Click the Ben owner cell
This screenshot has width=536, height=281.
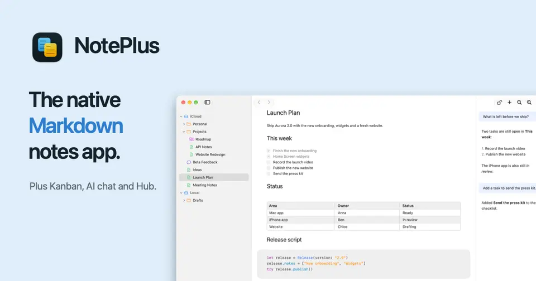pos(367,220)
